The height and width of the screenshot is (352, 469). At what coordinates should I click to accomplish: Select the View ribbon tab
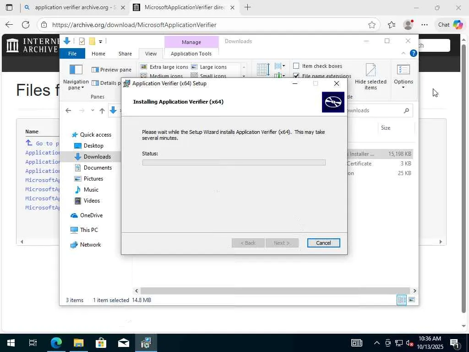(x=151, y=54)
